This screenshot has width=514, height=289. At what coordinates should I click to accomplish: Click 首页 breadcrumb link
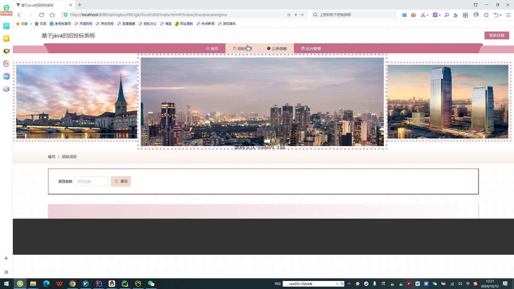(x=52, y=157)
